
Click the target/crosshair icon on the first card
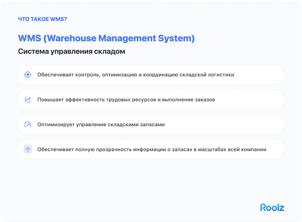click(27, 75)
